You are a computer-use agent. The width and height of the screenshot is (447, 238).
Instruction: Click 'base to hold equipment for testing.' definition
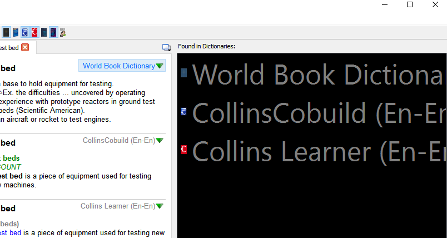coord(58,84)
